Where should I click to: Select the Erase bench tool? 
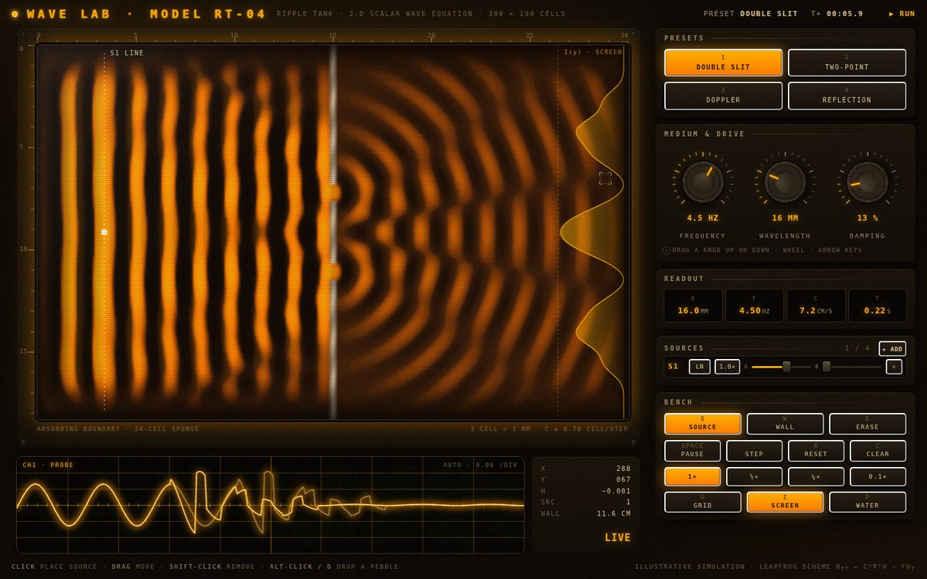[868, 424]
